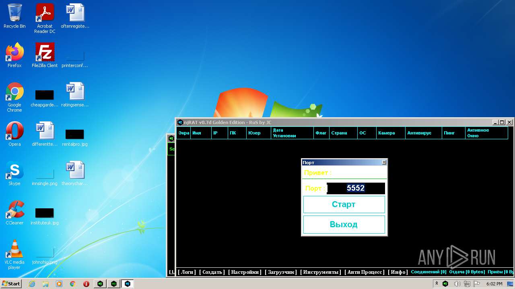Open the Recycle Bin desktop icon

pyautogui.click(x=14, y=16)
